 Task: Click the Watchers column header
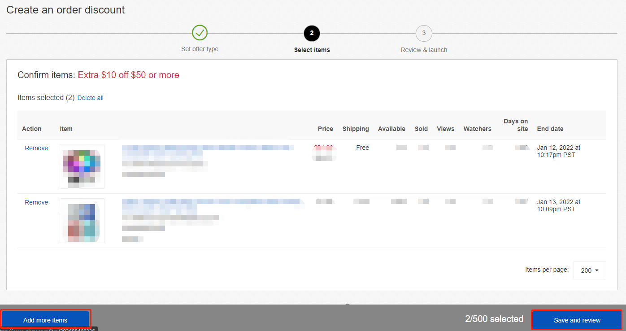pos(477,129)
